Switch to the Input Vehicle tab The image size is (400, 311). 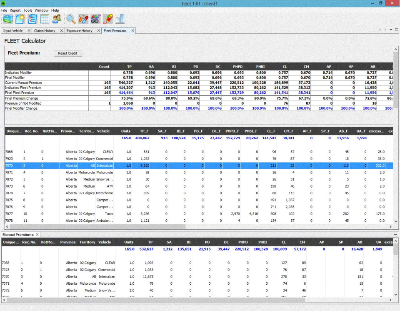[13, 30]
